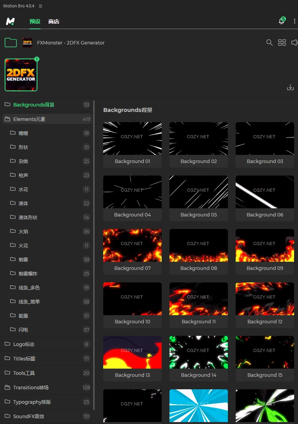Open the 烟雾 subfolder
The image size is (298, 424).
coord(47,260)
